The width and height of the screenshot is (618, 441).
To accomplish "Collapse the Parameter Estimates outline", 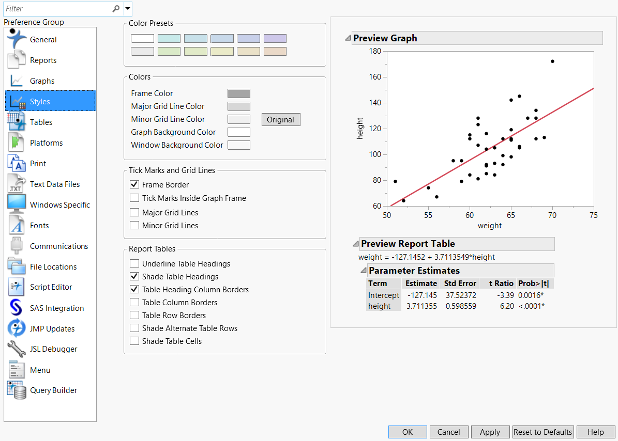I will (364, 270).
